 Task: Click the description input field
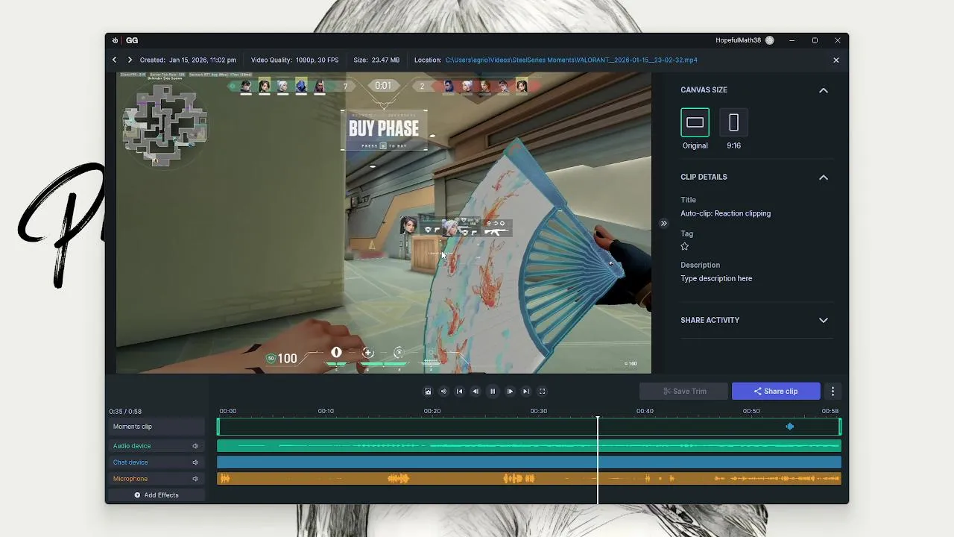(x=716, y=278)
